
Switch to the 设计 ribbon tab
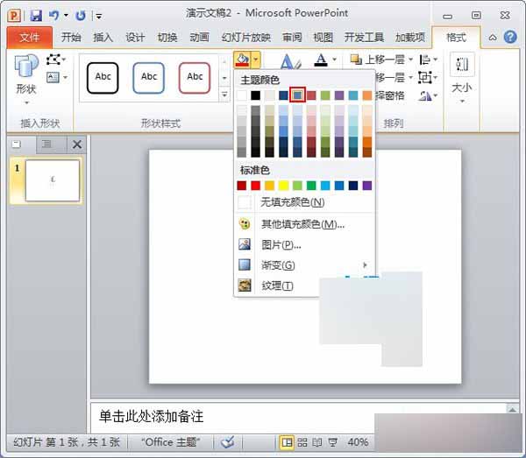tap(135, 37)
